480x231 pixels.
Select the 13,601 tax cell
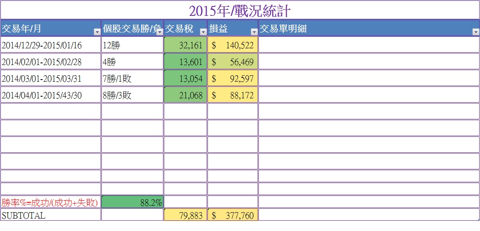pyautogui.click(x=186, y=61)
